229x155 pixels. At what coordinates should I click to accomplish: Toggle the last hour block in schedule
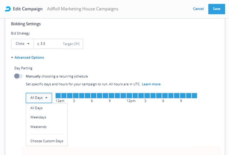tap(194, 96)
